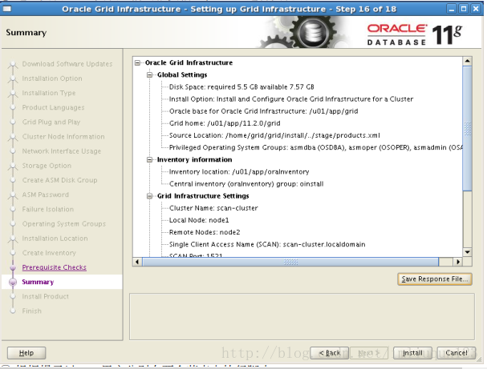The height and width of the screenshot is (369, 487).
Task: Click the Cluster Node Information step
Action: click(63, 137)
